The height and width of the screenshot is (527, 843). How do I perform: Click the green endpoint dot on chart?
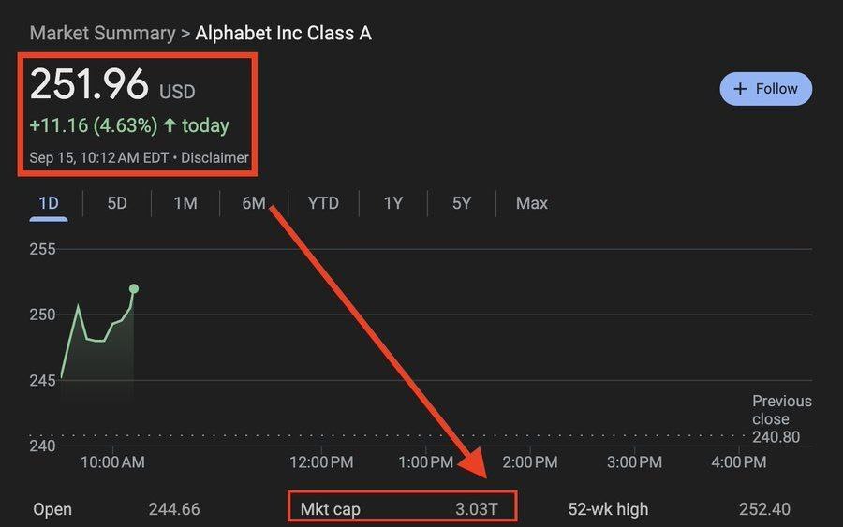134,288
